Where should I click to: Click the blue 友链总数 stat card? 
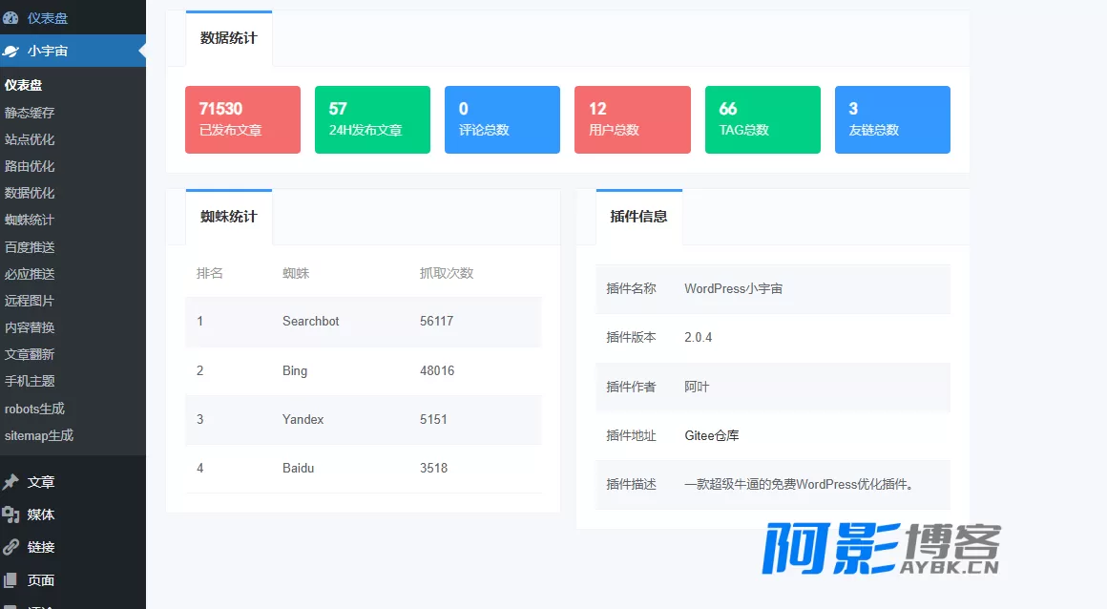[892, 119]
